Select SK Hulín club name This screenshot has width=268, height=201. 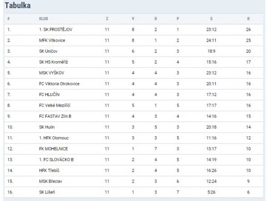47,127
